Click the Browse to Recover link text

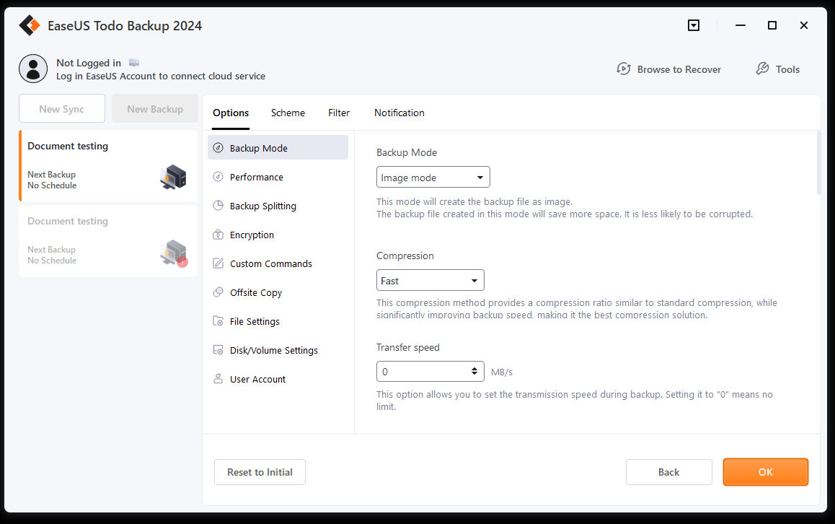pos(679,69)
